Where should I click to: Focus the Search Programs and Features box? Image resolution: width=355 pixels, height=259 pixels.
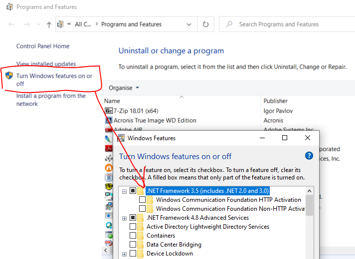(287, 24)
